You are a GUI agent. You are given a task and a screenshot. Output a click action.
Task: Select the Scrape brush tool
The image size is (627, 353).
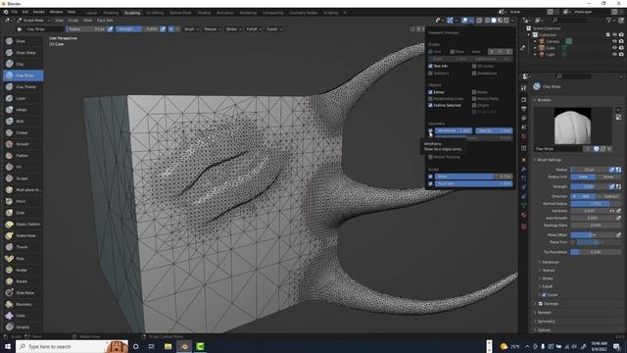(23, 178)
